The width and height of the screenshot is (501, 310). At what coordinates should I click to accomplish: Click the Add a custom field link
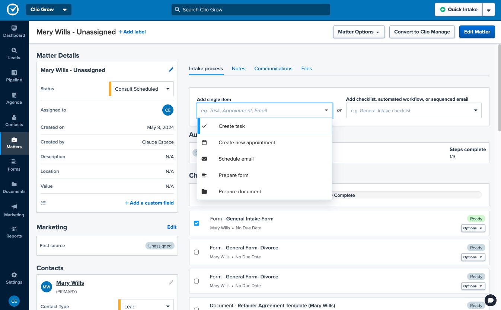[x=149, y=203]
